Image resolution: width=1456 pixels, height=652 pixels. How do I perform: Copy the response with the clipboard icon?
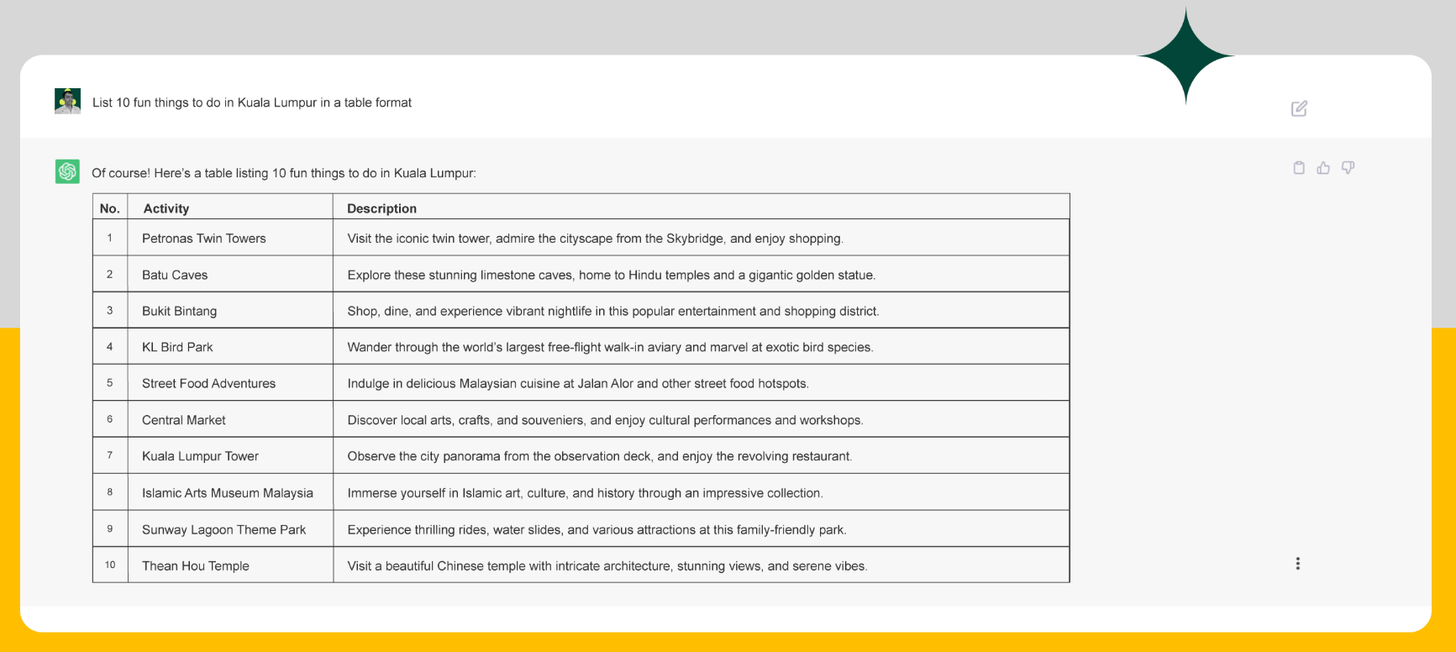pyautogui.click(x=1299, y=168)
